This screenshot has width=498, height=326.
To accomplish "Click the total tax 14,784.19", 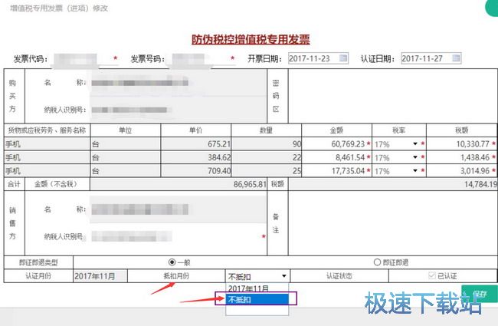I will pos(393,184).
